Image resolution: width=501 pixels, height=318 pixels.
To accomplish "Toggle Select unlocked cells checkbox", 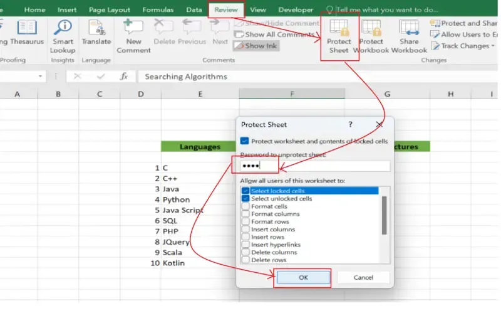I will coord(245,198).
